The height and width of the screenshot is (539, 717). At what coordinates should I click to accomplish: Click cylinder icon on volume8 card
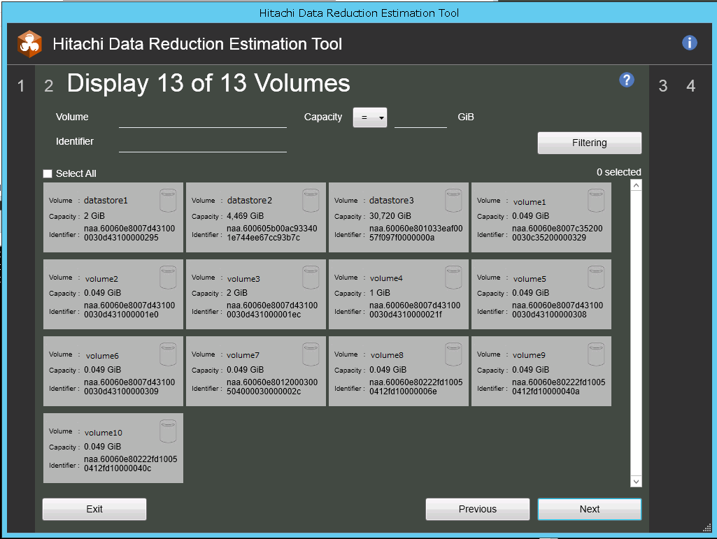(x=453, y=354)
